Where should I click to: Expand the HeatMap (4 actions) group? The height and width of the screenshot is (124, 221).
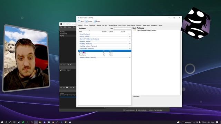tap(130, 44)
